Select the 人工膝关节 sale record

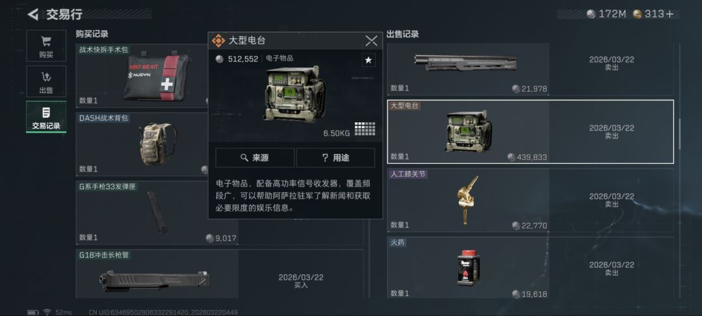(x=530, y=200)
